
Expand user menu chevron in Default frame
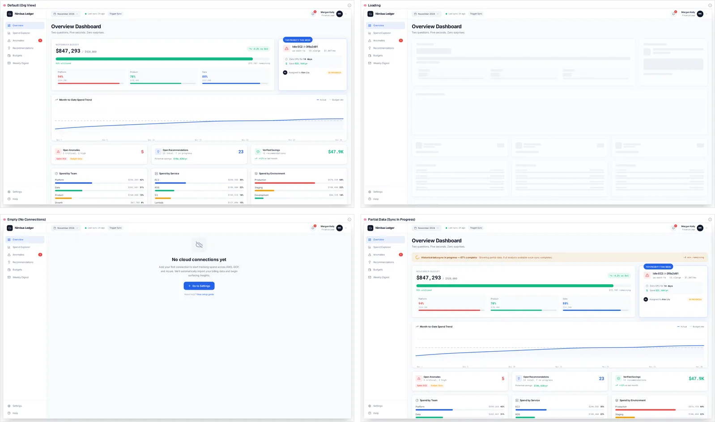pyautogui.click(x=346, y=14)
